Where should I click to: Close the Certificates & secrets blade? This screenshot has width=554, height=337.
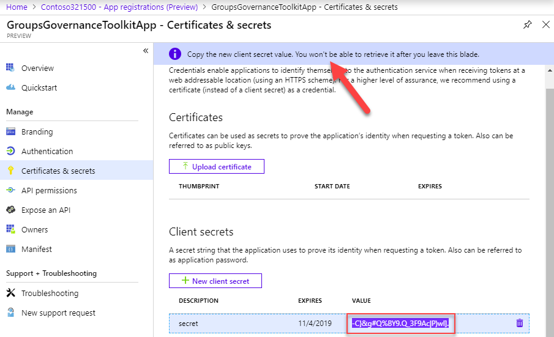click(545, 25)
